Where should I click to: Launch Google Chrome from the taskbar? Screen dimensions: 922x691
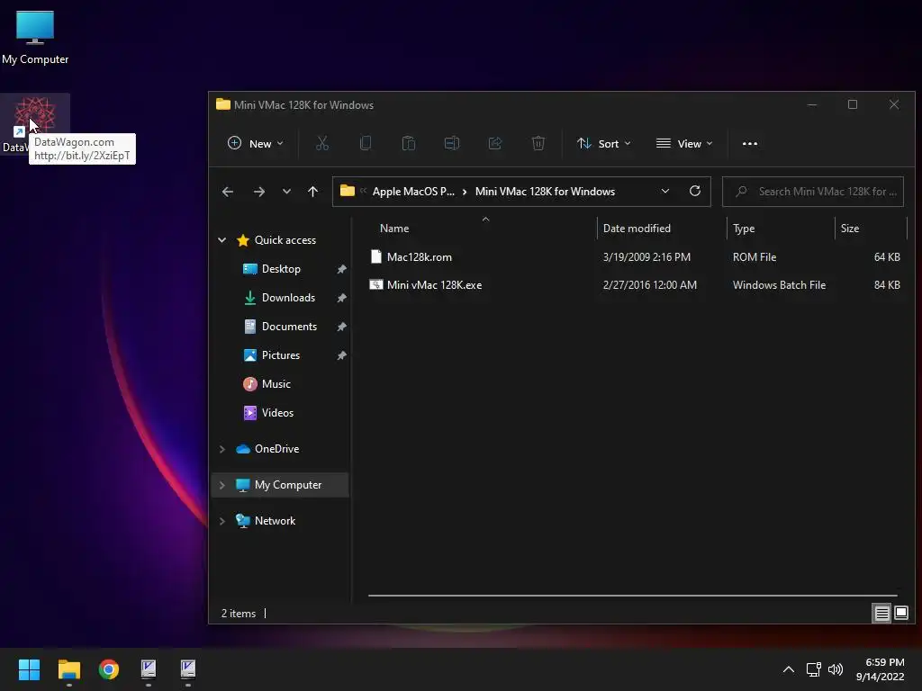point(108,669)
